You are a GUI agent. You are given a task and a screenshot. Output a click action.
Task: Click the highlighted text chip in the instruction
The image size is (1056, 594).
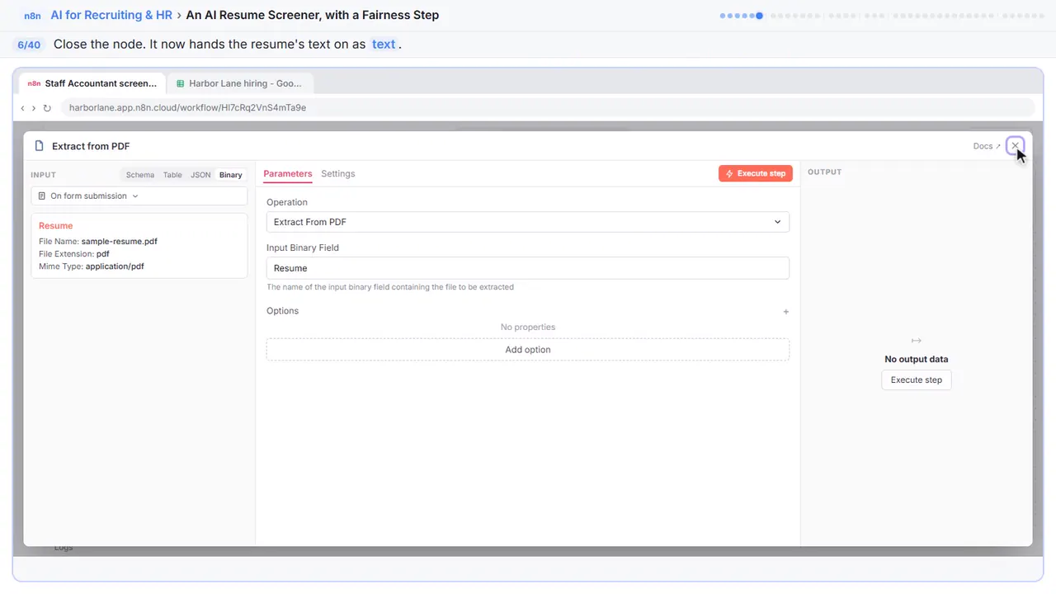(384, 45)
